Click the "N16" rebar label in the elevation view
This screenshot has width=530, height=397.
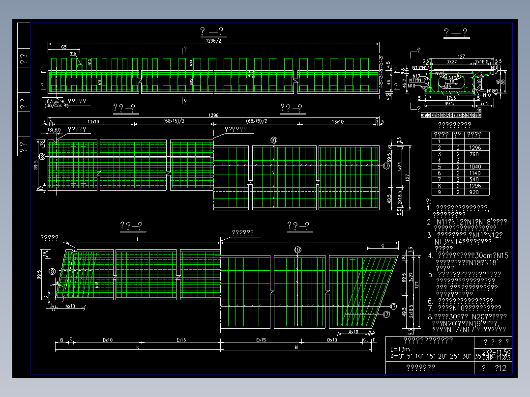[x=73, y=54]
